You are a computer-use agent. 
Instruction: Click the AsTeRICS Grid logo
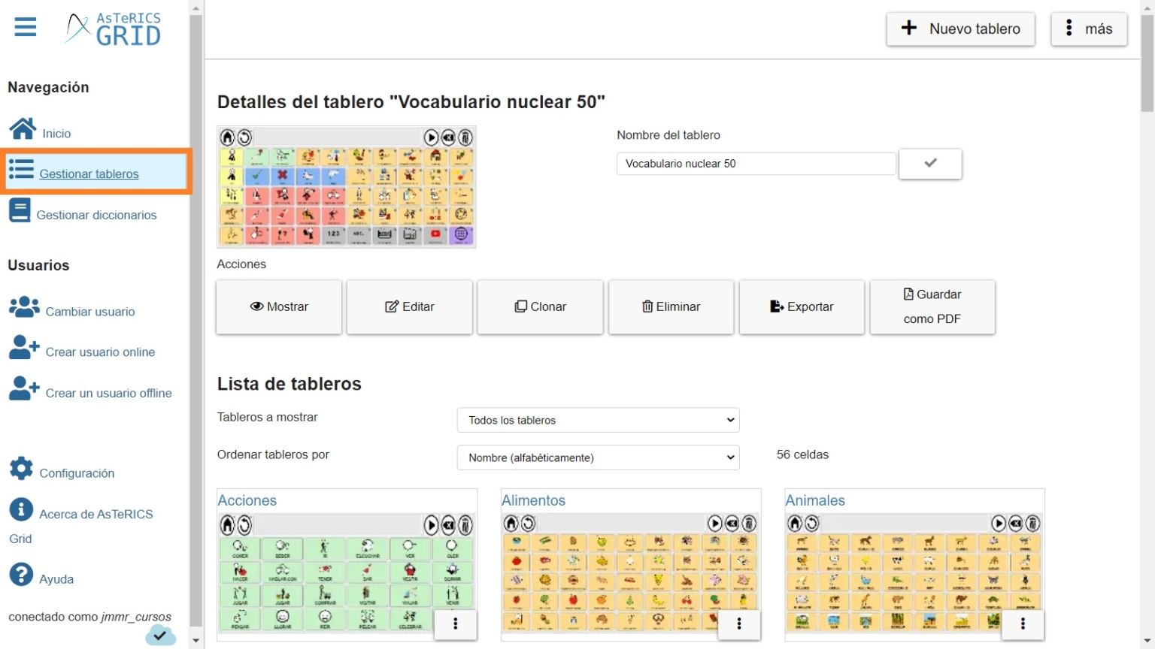pyautogui.click(x=112, y=29)
